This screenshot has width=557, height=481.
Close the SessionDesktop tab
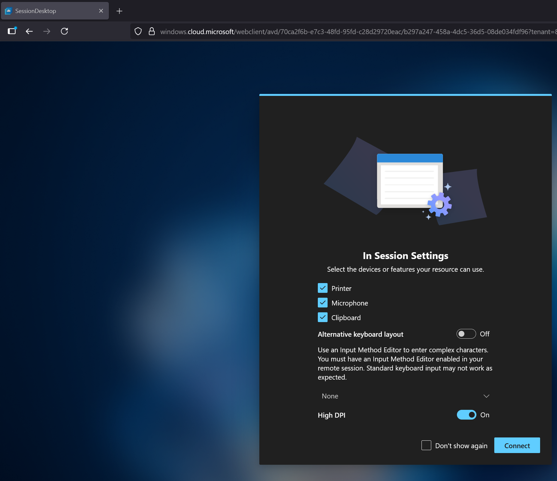point(101,11)
